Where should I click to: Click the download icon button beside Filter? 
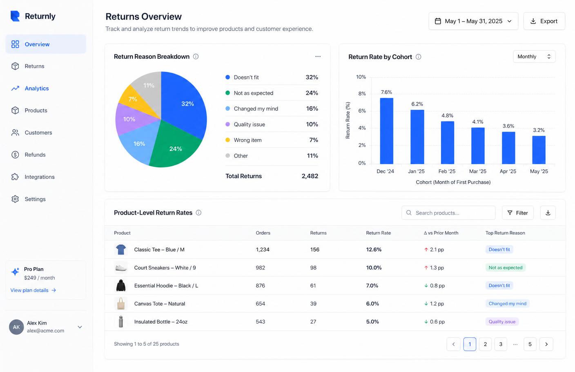point(548,213)
